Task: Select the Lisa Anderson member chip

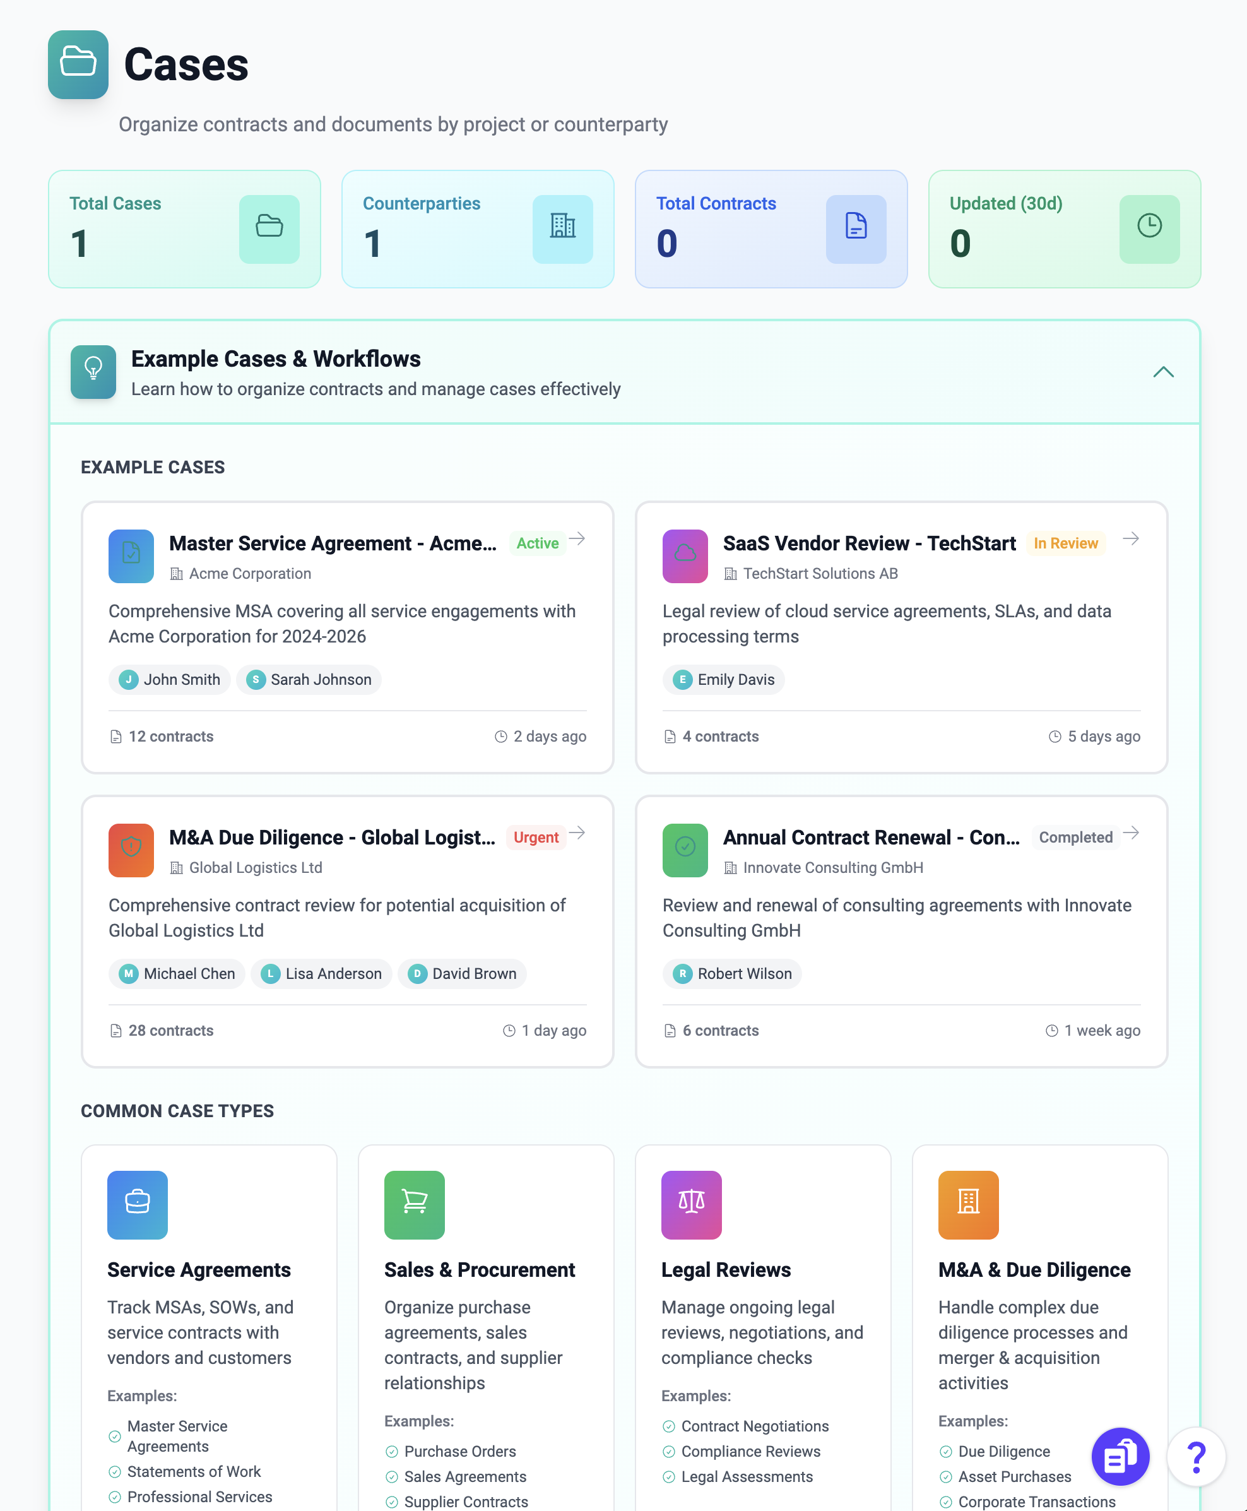Action: [x=321, y=973]
